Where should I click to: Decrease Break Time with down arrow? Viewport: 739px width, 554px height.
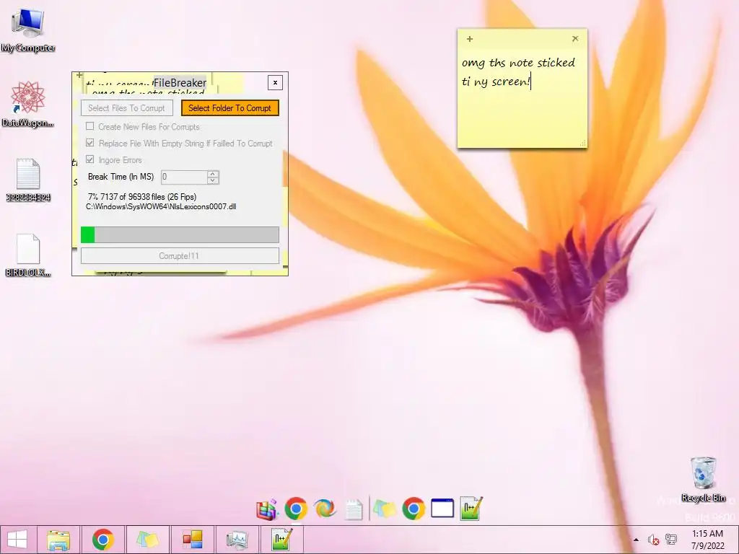click(x=213, y=180)
